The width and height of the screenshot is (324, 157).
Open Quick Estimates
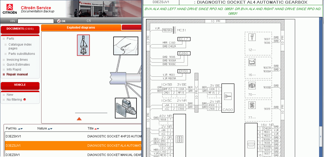18,65
